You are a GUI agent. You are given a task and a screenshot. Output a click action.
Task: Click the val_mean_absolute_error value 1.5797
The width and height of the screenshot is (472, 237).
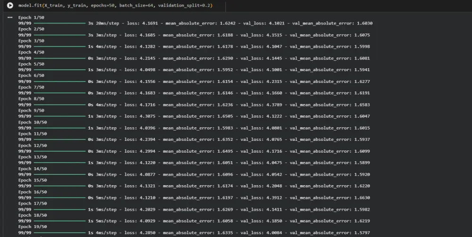362,233
